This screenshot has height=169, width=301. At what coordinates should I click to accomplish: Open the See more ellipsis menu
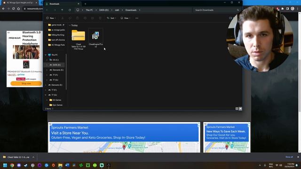pos(137,18)
